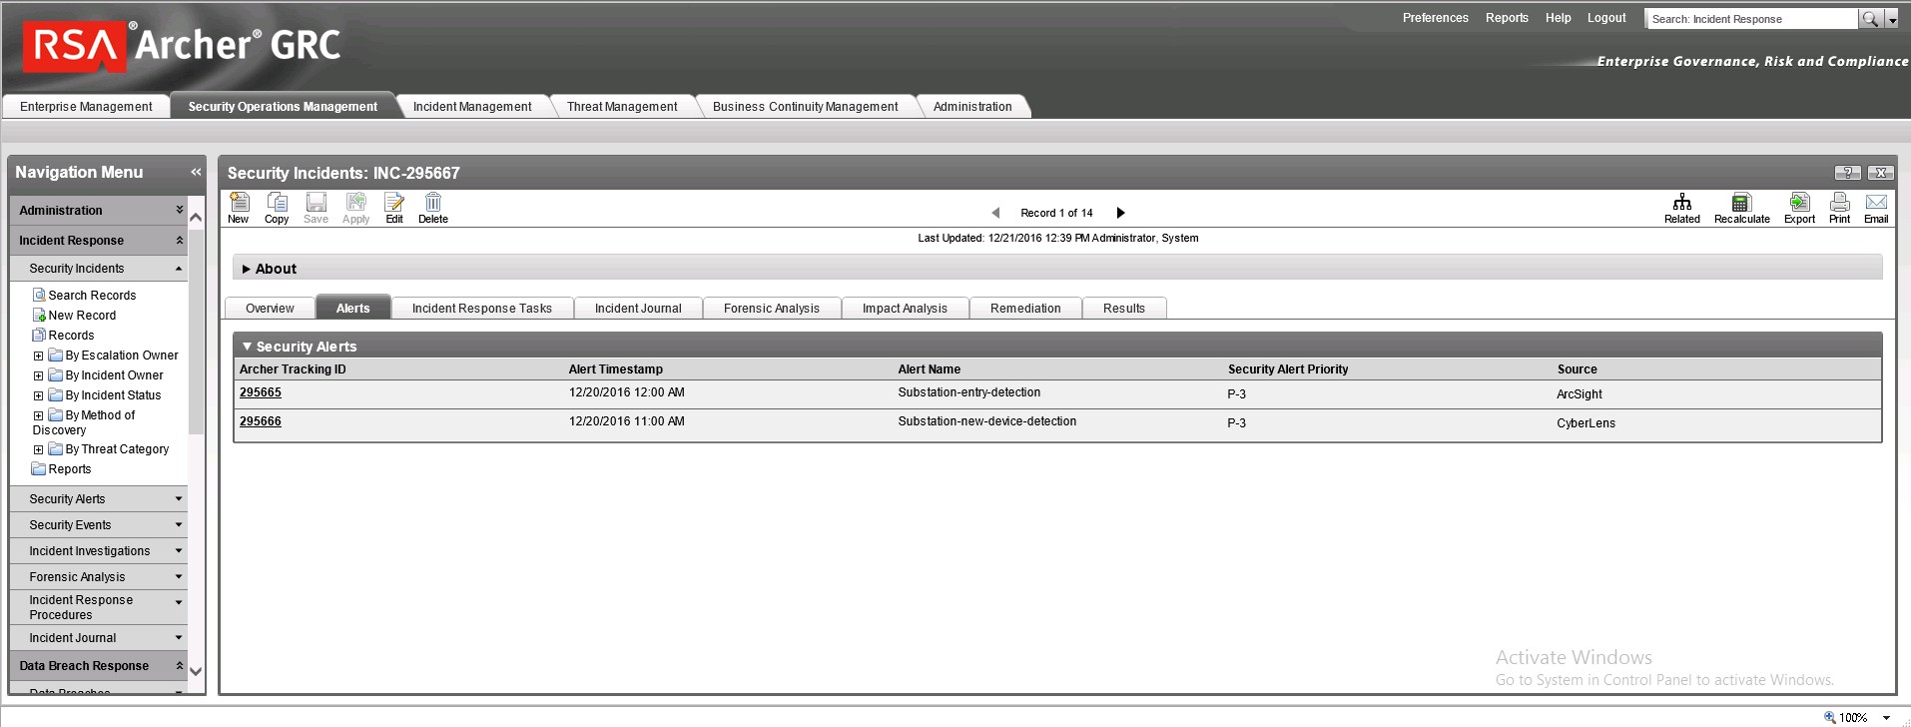Click the Preferences link
The height and width of the screenshot is (727, 1911).
click(1435, 18)
